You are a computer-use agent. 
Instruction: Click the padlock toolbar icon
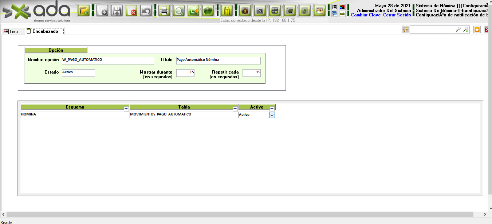click(227, 11)
